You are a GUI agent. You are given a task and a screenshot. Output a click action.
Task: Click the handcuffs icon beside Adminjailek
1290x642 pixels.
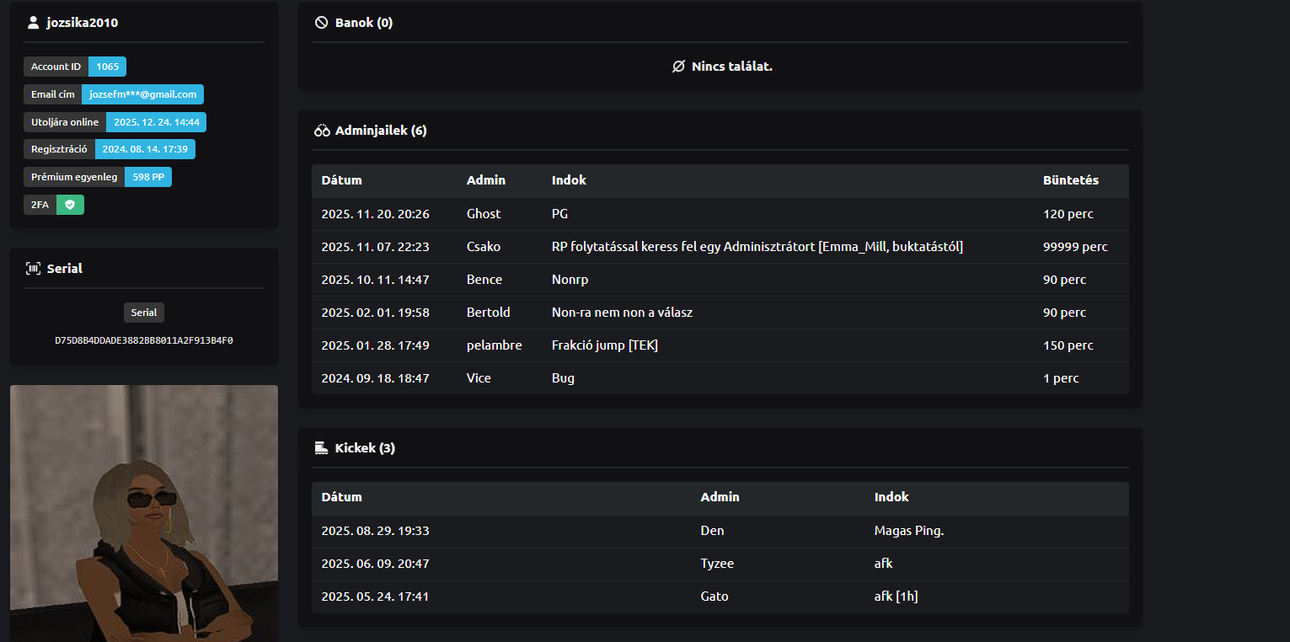click(x=322, y=131)
